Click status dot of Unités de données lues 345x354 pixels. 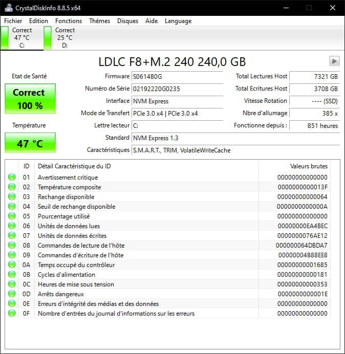12,226
